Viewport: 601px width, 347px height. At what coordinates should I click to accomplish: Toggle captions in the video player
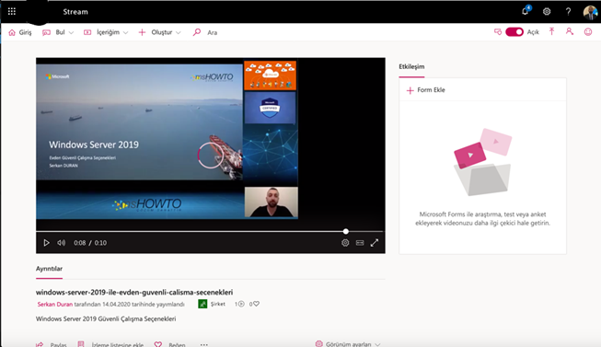pyautogui.click(x=360, y=243)
